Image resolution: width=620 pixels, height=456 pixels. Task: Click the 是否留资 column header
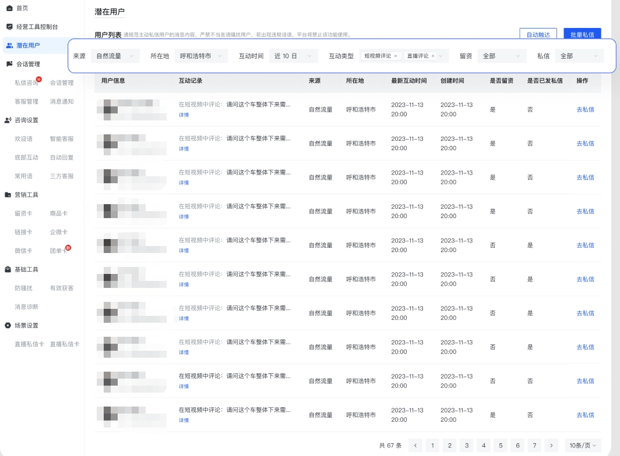[x=501, y=80]
